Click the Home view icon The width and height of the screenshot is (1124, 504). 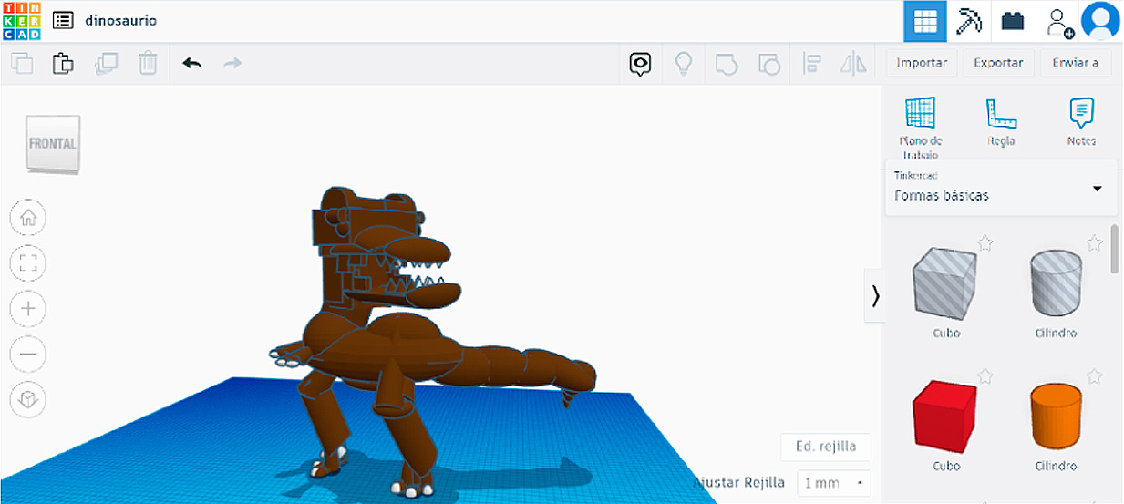click(x=28, y=218)
